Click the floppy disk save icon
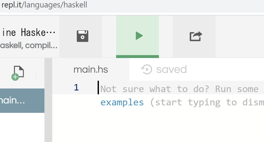Screen dimensions: 264x142 click(x=82, y=36)
